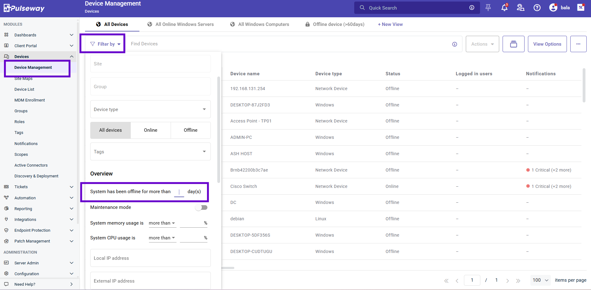Click the Server Admin icon
591x290 pixels.
6,263
